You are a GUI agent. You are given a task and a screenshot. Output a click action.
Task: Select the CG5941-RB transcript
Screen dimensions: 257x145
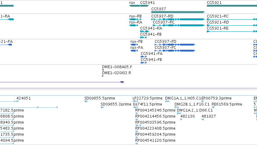[143, 37]
